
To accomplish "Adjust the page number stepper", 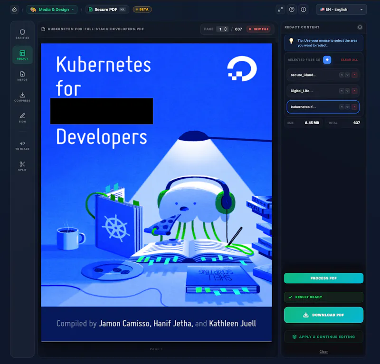I will coord(225,29).
